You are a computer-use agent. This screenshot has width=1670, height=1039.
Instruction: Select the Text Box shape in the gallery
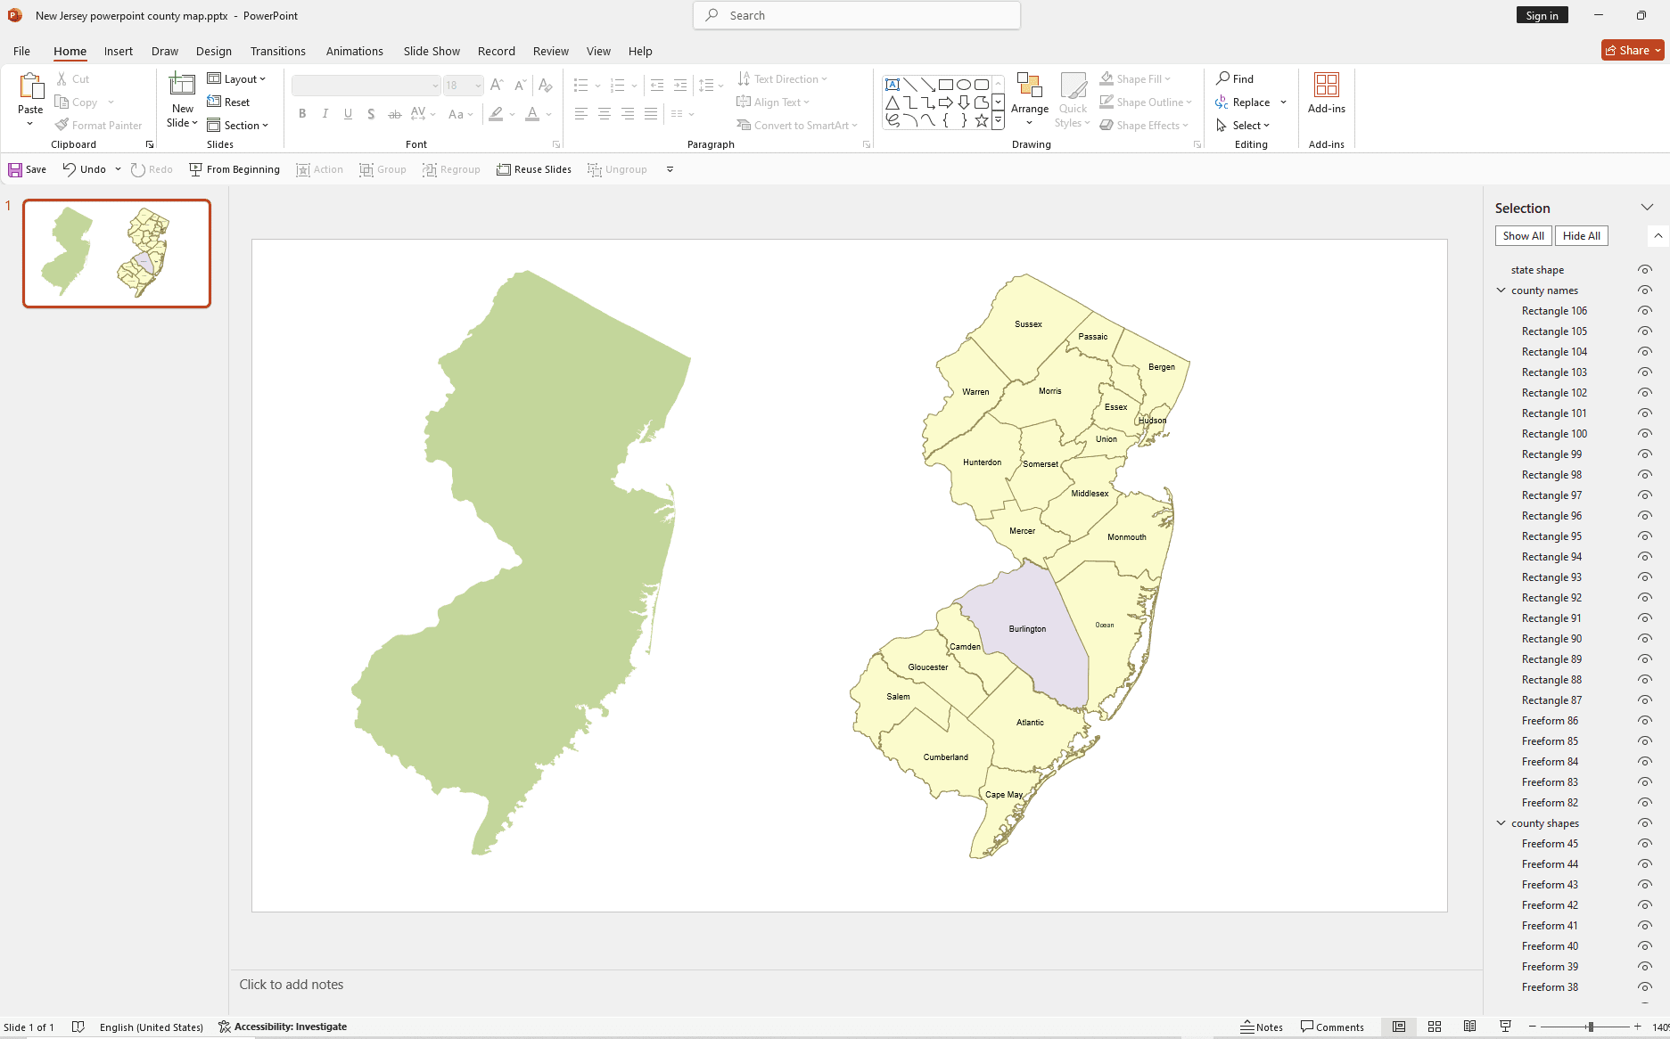click(x=893, y=85)
